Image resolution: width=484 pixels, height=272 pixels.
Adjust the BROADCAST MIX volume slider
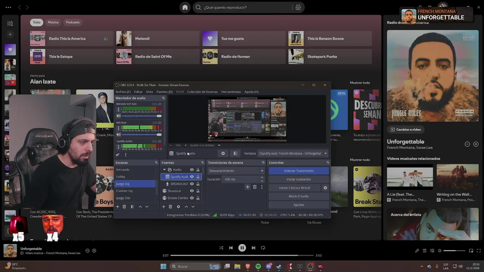pyautogui.click(x=142, y=116)
